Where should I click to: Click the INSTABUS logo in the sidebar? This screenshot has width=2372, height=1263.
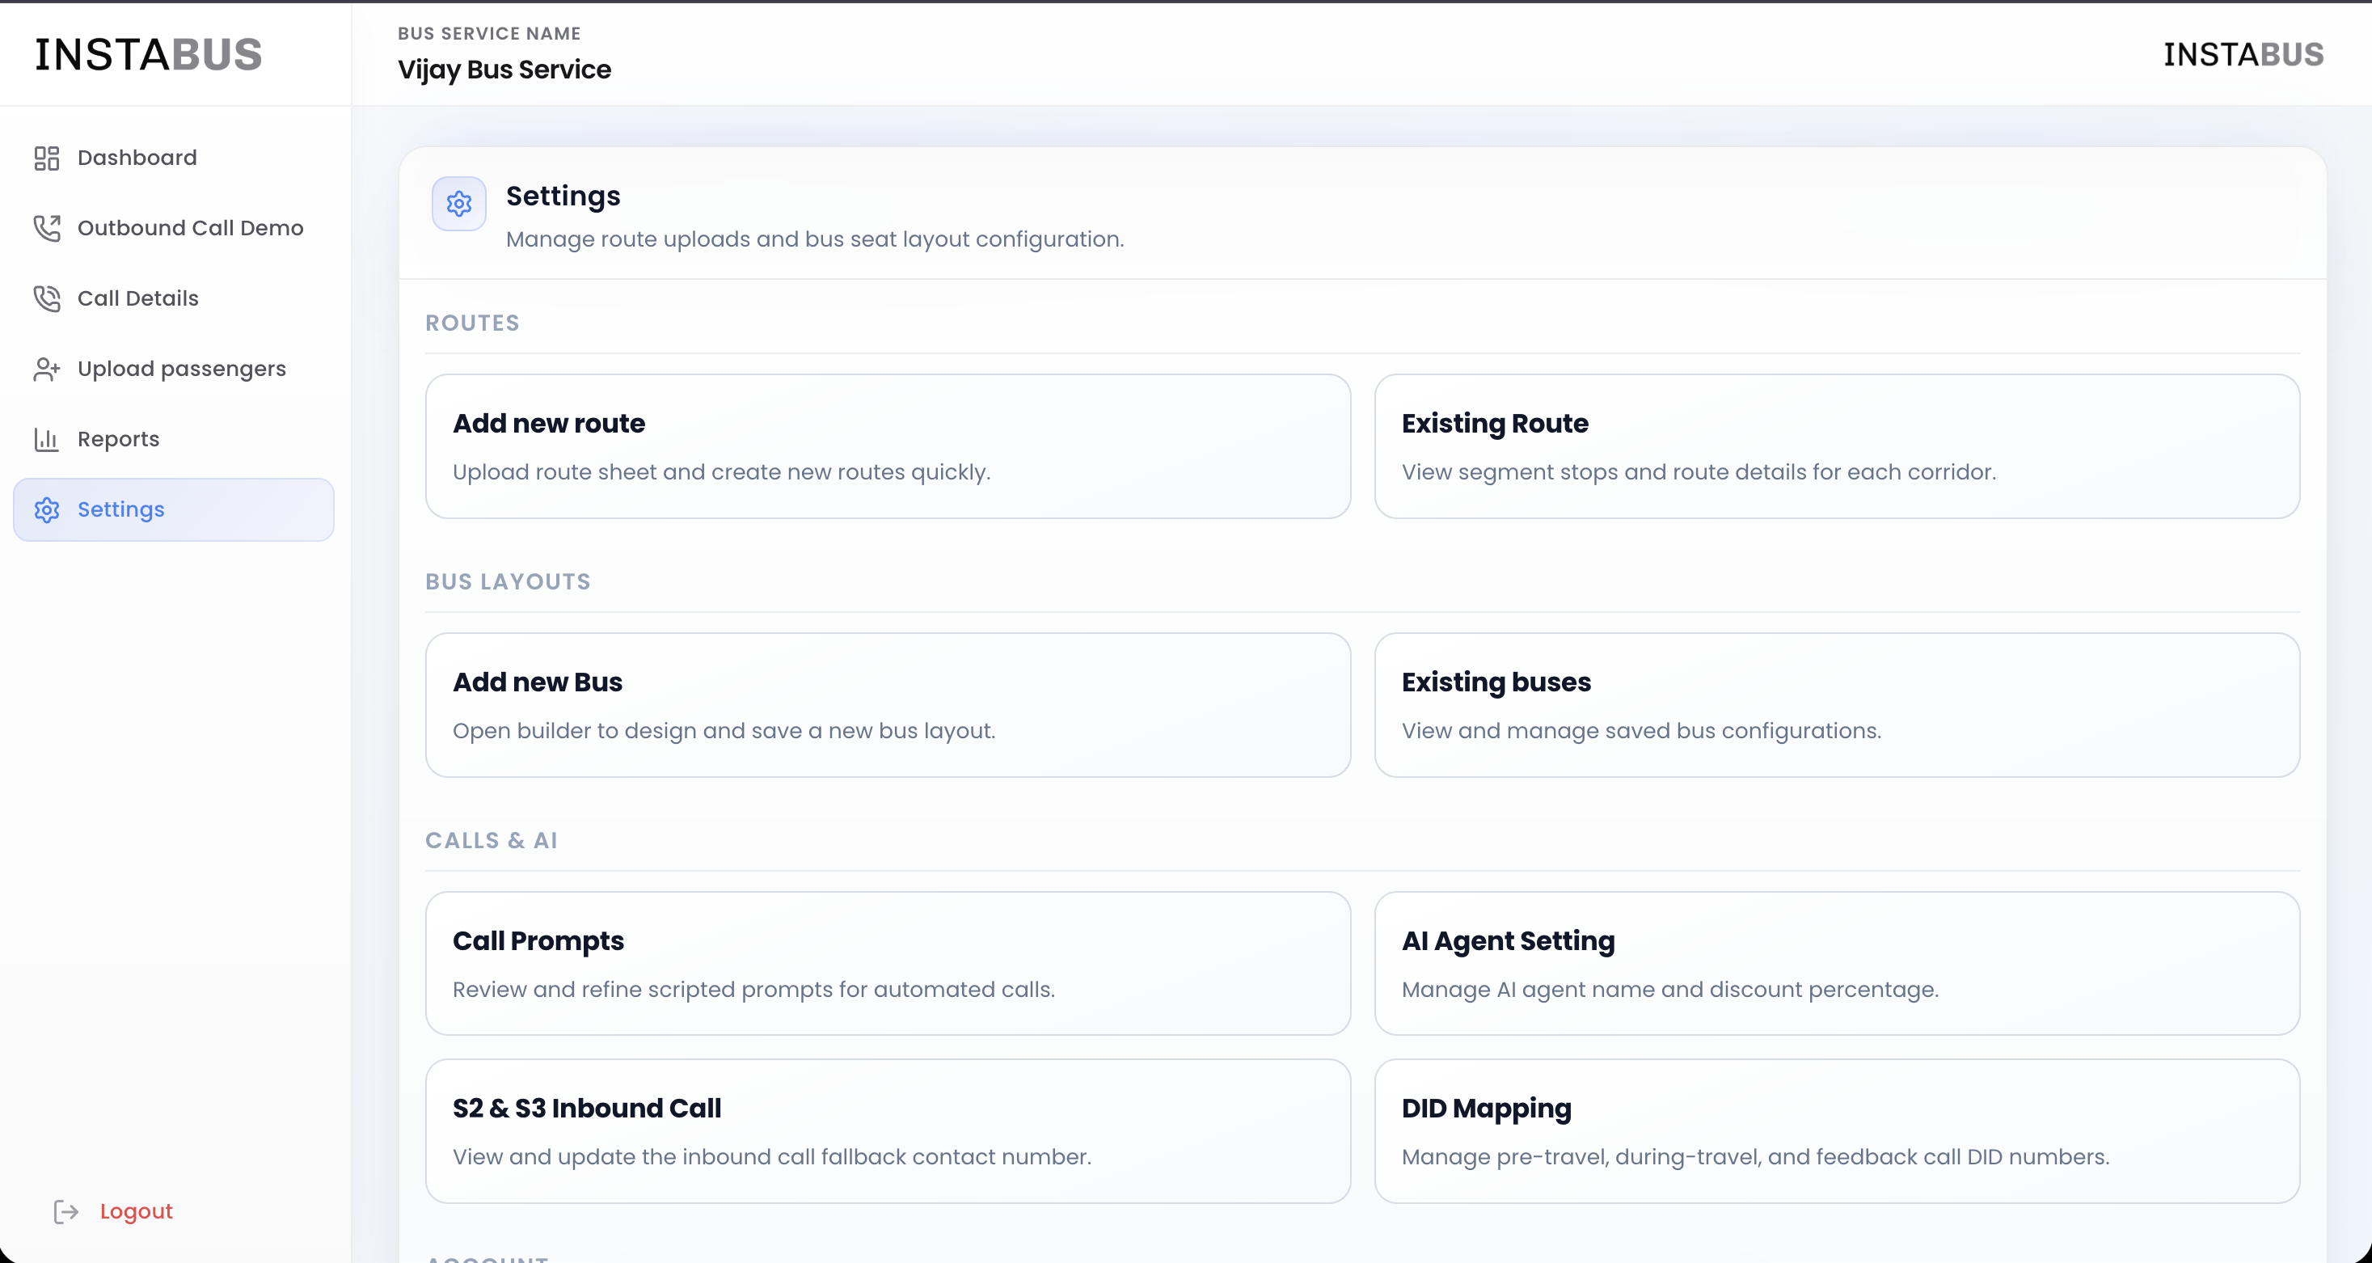[x=148, y=54]
